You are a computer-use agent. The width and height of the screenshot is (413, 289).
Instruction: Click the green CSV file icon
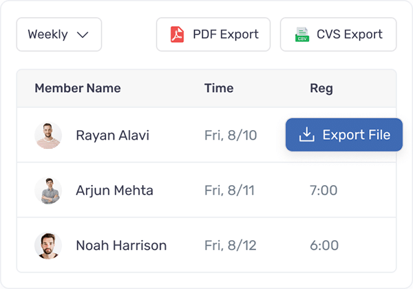pyautogui.click(x=302, y=34)
